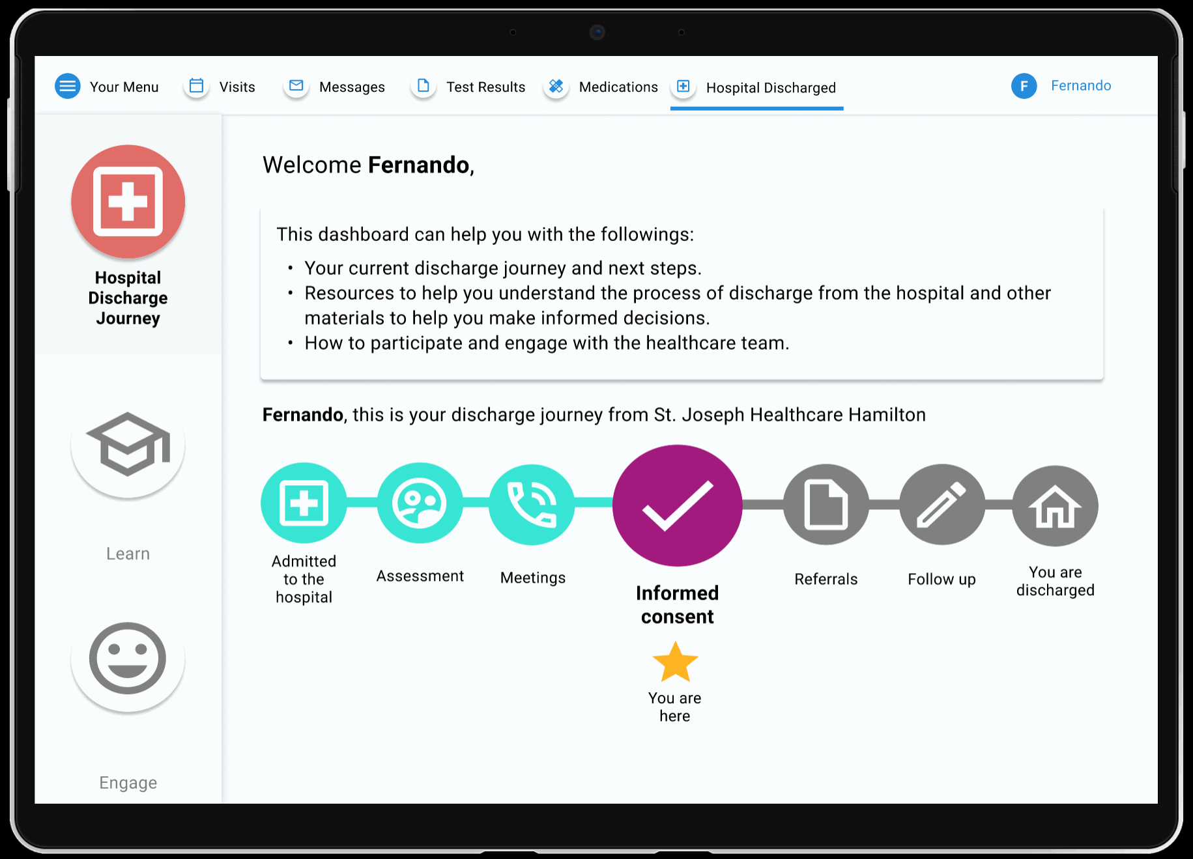Click the You are here star marker
The image size is (1193, 859).
[675, 663]
